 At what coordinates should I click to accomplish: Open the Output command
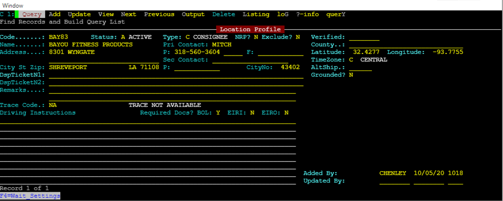click(x=193, y=14)
